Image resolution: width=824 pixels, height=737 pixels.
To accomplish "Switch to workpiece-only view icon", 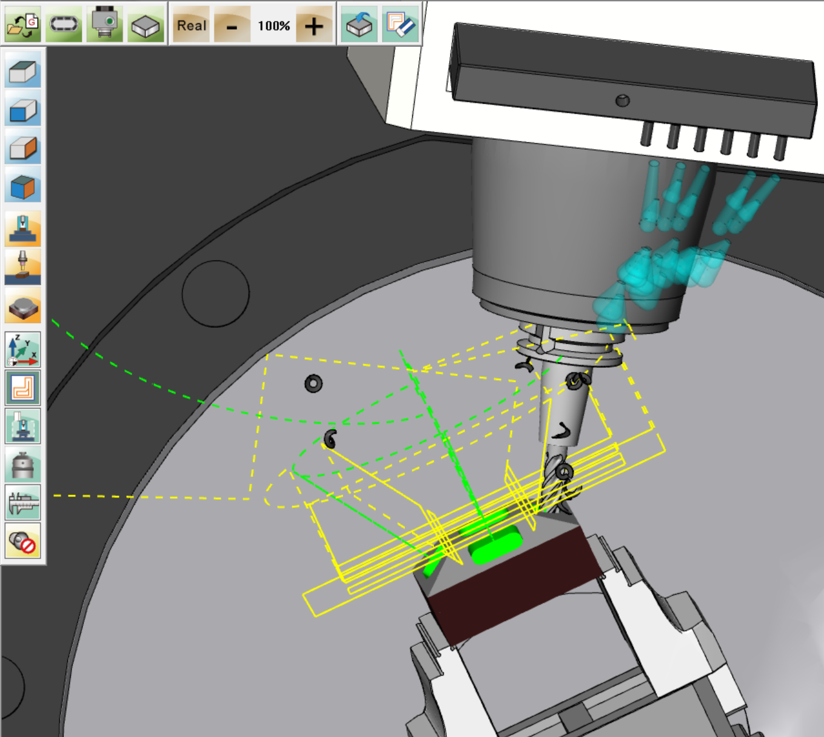I will [x=23, y=305].
